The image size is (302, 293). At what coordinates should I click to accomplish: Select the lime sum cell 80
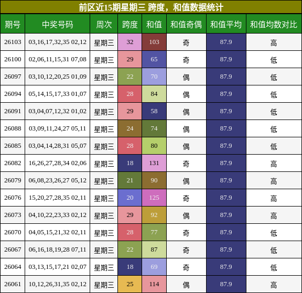point(154,146)
